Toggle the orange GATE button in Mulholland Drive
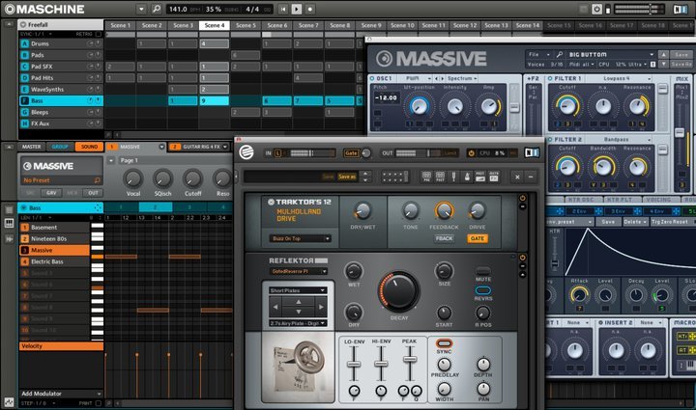Screen dimensions: 696x410 [x=478, y=238]
